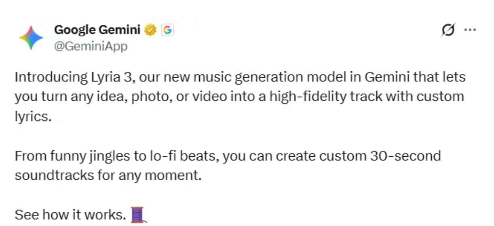
Task: Click the Google 'G' affiliation badge
Action: [167, 30]
